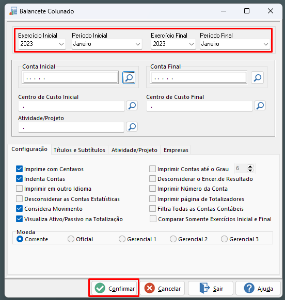
Task: Check Desconsiderar as Contas Estatísticas
Action: point(19,199)
